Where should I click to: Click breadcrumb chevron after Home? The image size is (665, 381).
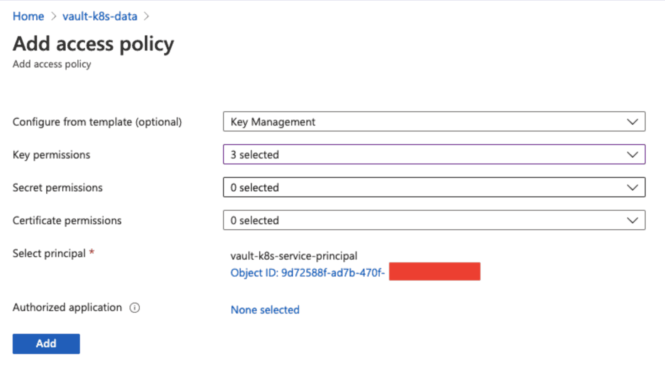pyautogui.click(x=53, y=16)
